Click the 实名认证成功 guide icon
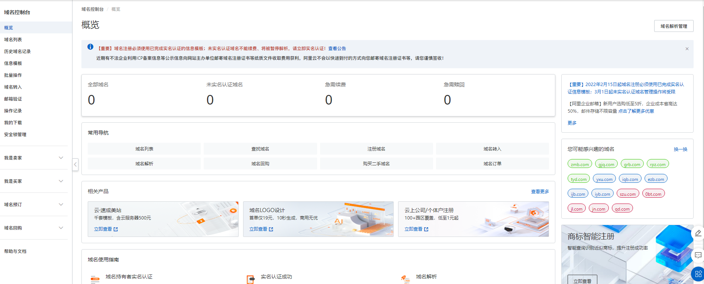Viewport: 704px width, 284px height. pyautogui.click(x=251, y=279)
